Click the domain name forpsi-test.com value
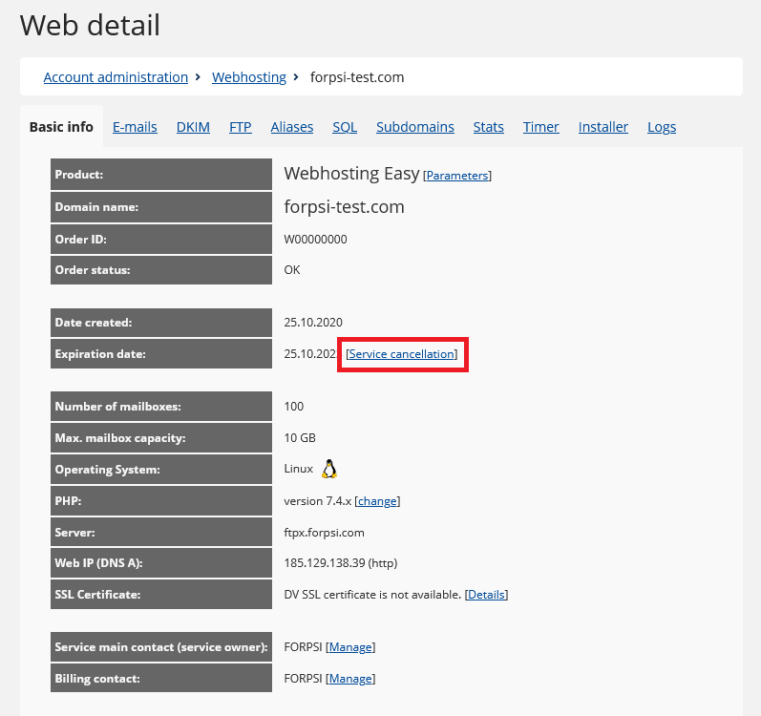 [x=344, y=207]
